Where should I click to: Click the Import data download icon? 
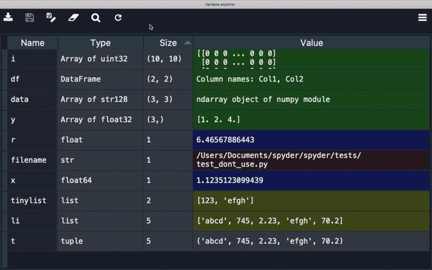pos(8,18)
